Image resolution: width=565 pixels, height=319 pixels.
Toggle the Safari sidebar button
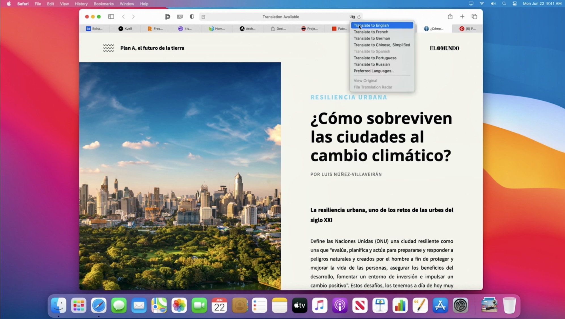coord(111,17)
